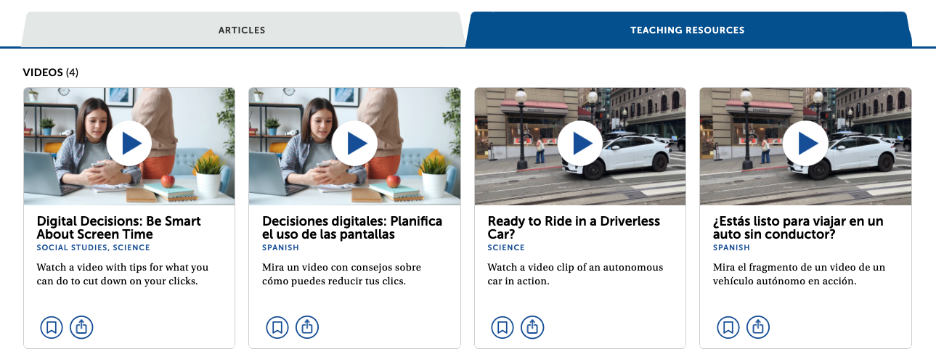The width and height of the screenshot is (936, 362).
Task: Play the Digital Decisions screen time video
Action: click(x=129, y=144)
